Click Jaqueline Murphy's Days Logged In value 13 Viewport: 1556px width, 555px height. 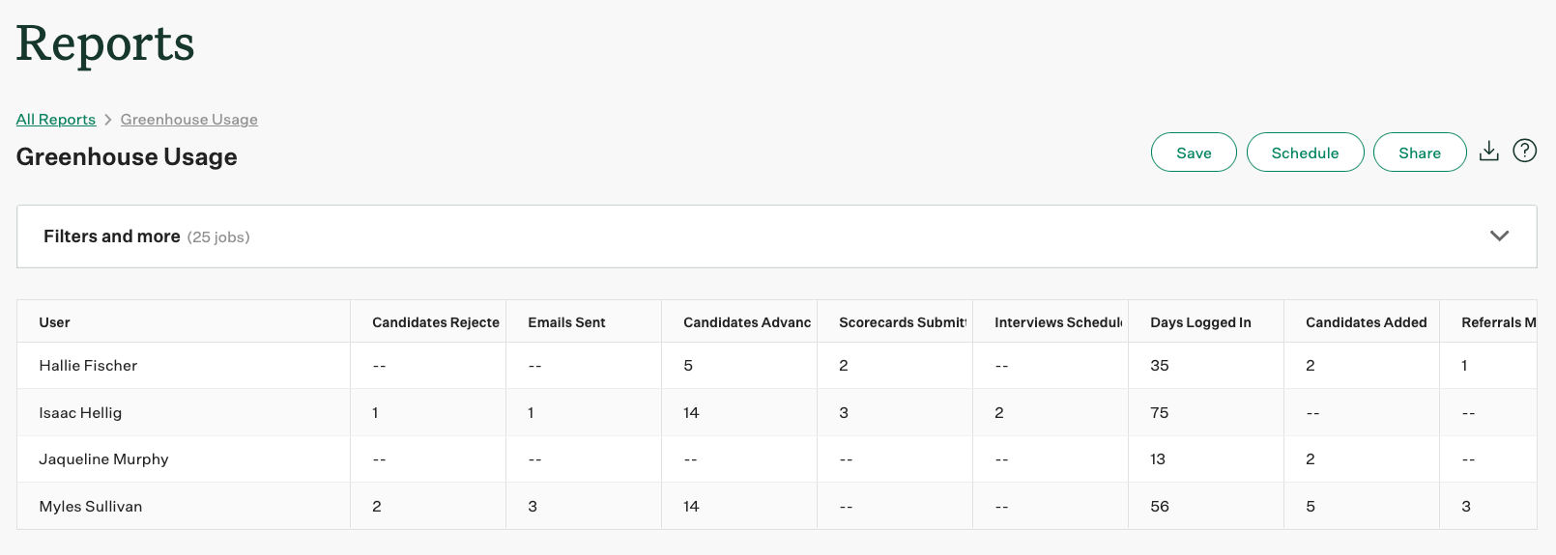(x=1158, y=459)
